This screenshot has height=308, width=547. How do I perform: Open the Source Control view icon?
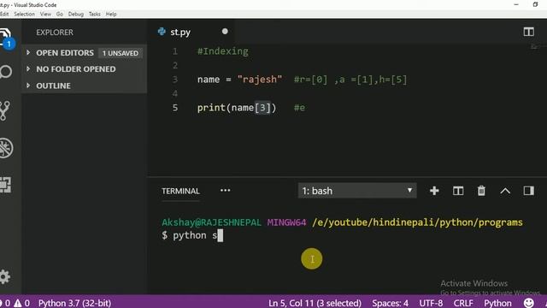point(5,110)
